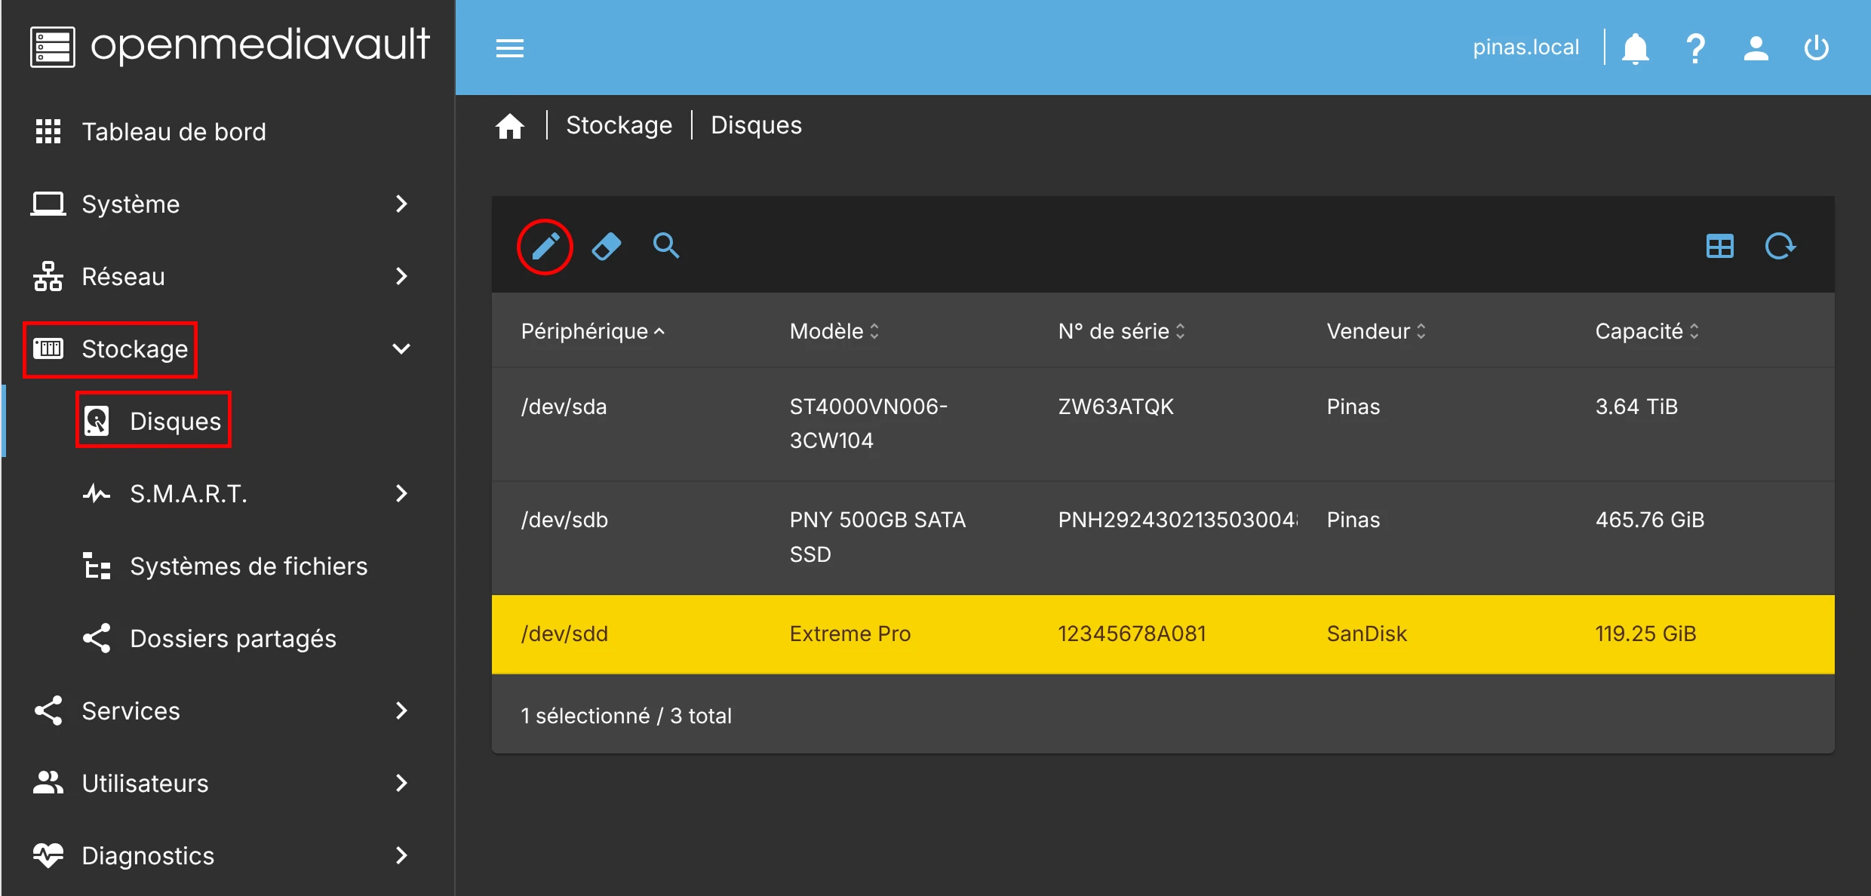Click the pinas.local hostname
Image resolution: width=1871 pixels, height=896 pixels.
[1525, 48]
